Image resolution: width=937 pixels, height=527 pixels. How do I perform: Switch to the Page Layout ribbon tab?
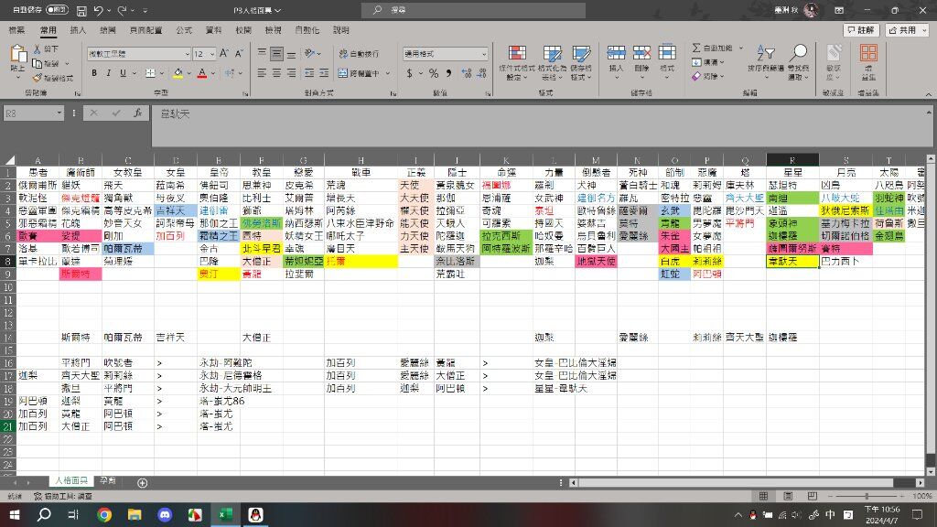click(x=145, y=30)
